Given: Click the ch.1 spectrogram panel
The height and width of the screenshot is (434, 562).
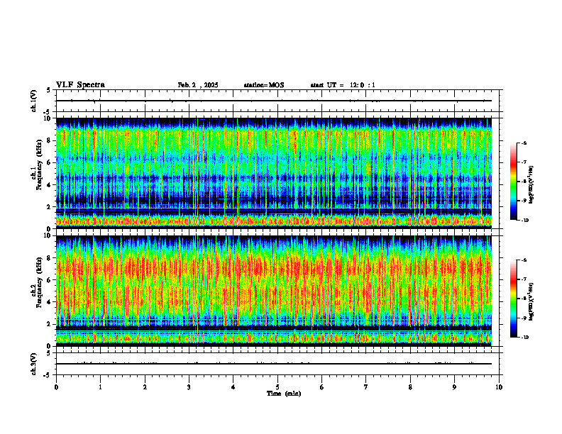Looking at the screenshot, I should point(274,173).
